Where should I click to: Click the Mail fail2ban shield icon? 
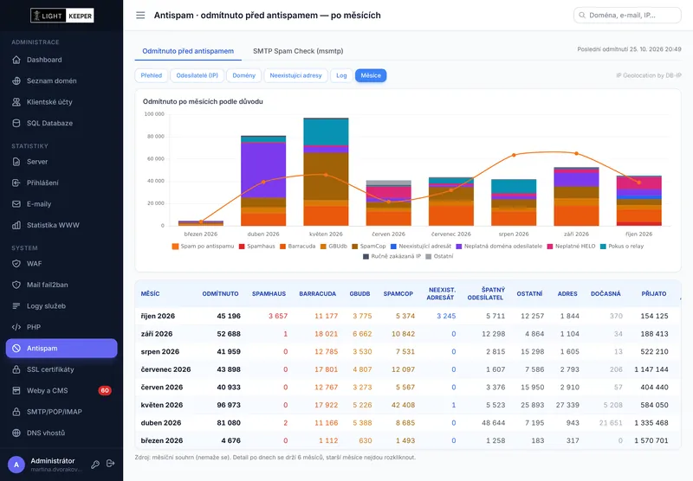tap(16, 285)
